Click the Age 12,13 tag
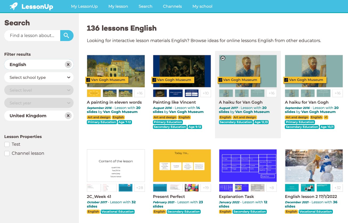Viewport: 348px width, 223px height. (x=261, y=122)
